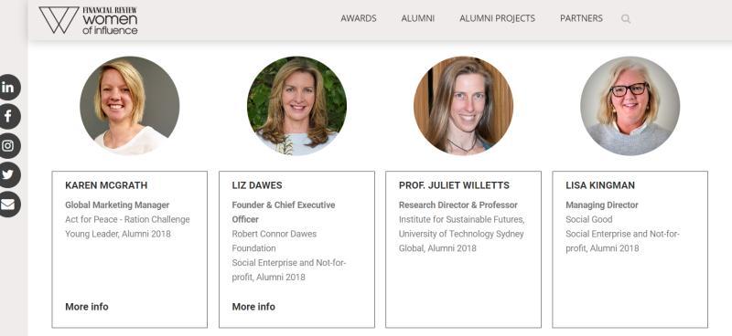
Task: Open More info for Liz Dawes
Action: coord(253,307)
